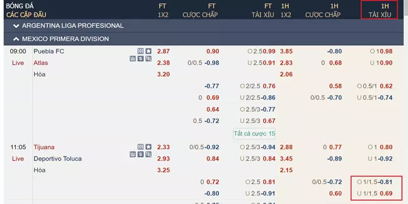Expand the Argentina Liga Profesional section
The height and width of the screenshot is (204, 408).
tap(203, 26)
